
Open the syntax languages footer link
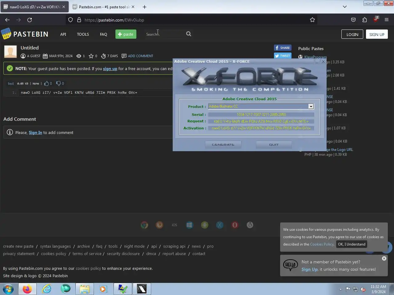point(55,246)
